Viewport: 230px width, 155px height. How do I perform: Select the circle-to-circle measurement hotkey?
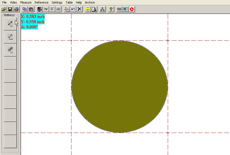click(x=10, y=50)
